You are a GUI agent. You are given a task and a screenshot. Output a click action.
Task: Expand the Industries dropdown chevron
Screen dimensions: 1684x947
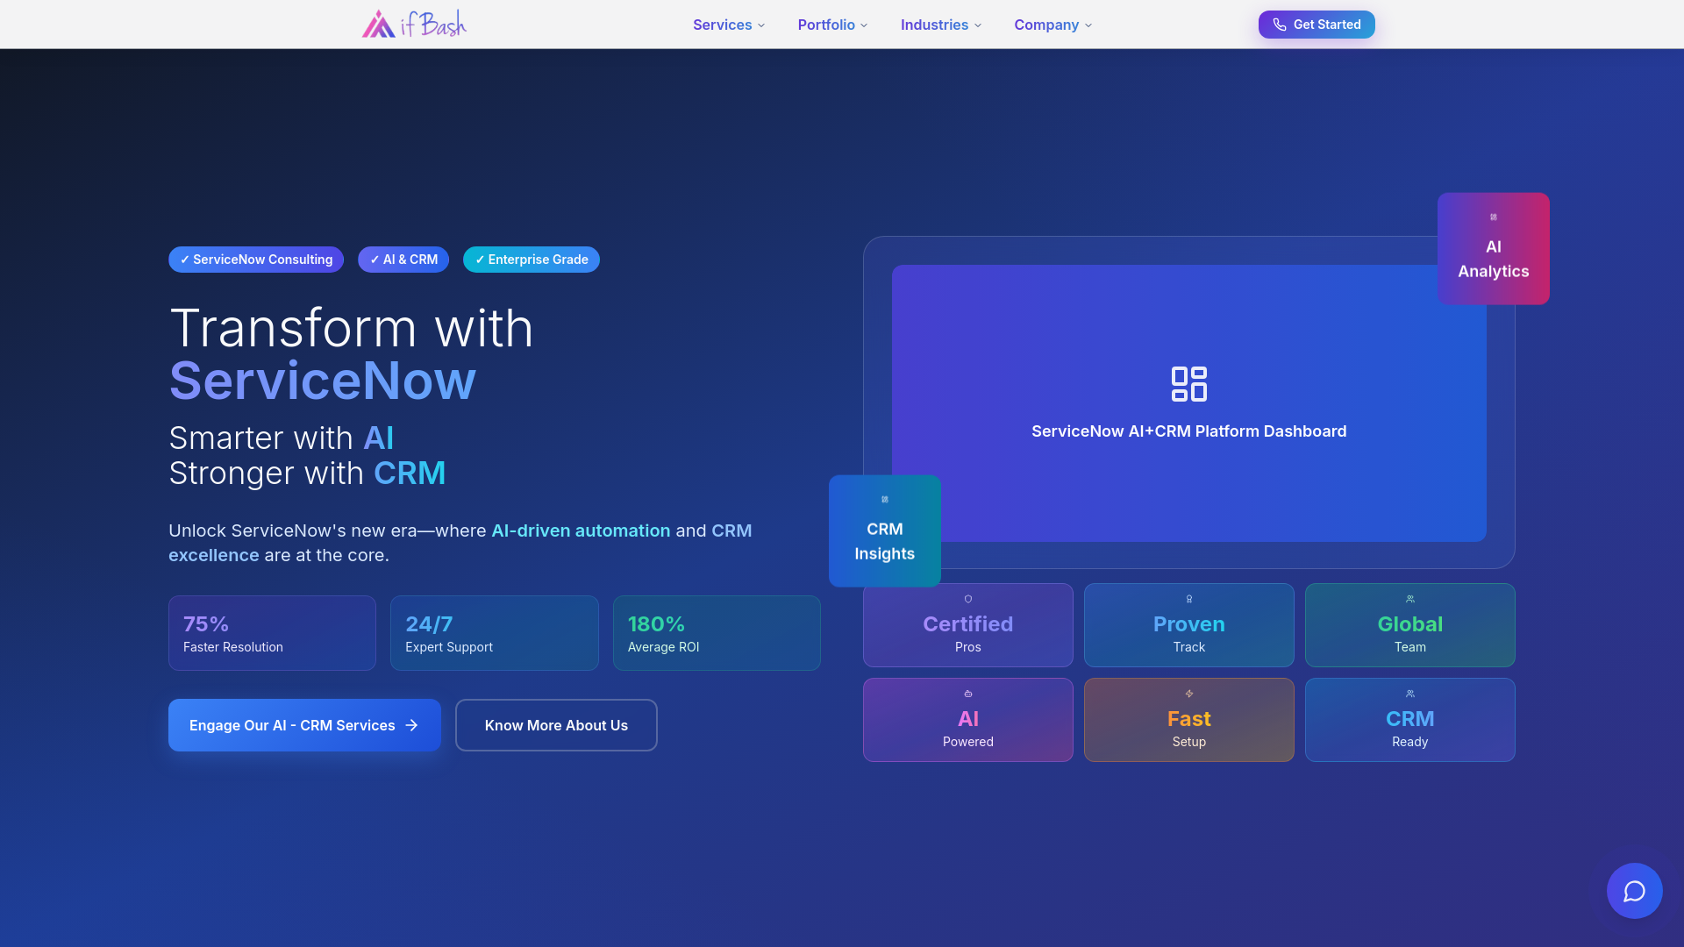click(x=978, y=25)
